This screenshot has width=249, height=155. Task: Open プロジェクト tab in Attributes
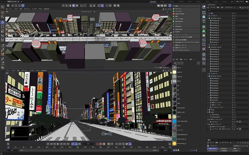coord(212,149)
